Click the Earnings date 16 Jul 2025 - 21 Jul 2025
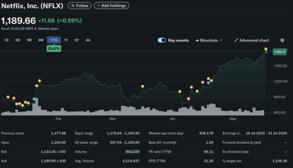Viewport: 293px width, 168px height. tap(266, 133)
